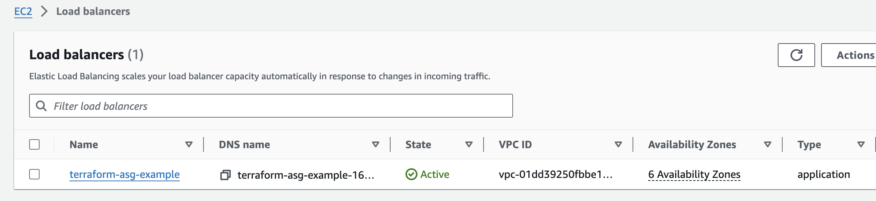The height and width of the screenshot is (201, 876).
Task: Sort by VPC ID column arrow
Action: click(618, 144)
